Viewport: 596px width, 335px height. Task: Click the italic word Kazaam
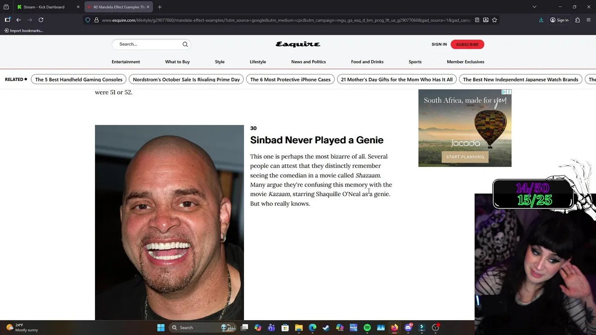coord(279,194)
